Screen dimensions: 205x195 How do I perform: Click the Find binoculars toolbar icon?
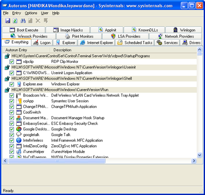pos(23,21)
